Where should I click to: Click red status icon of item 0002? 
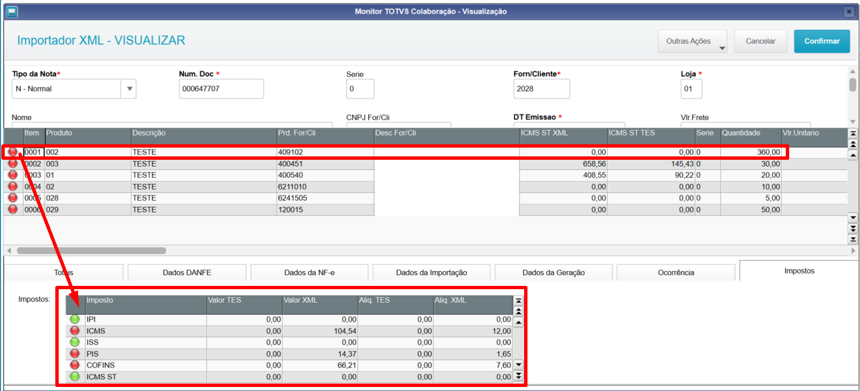(12, 164)
